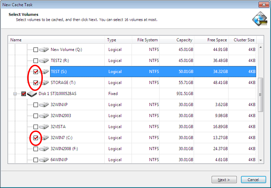Click the New Volume (Q:) drive icon
The height and width of the screenshot is (188, 271).
[44, 50]
